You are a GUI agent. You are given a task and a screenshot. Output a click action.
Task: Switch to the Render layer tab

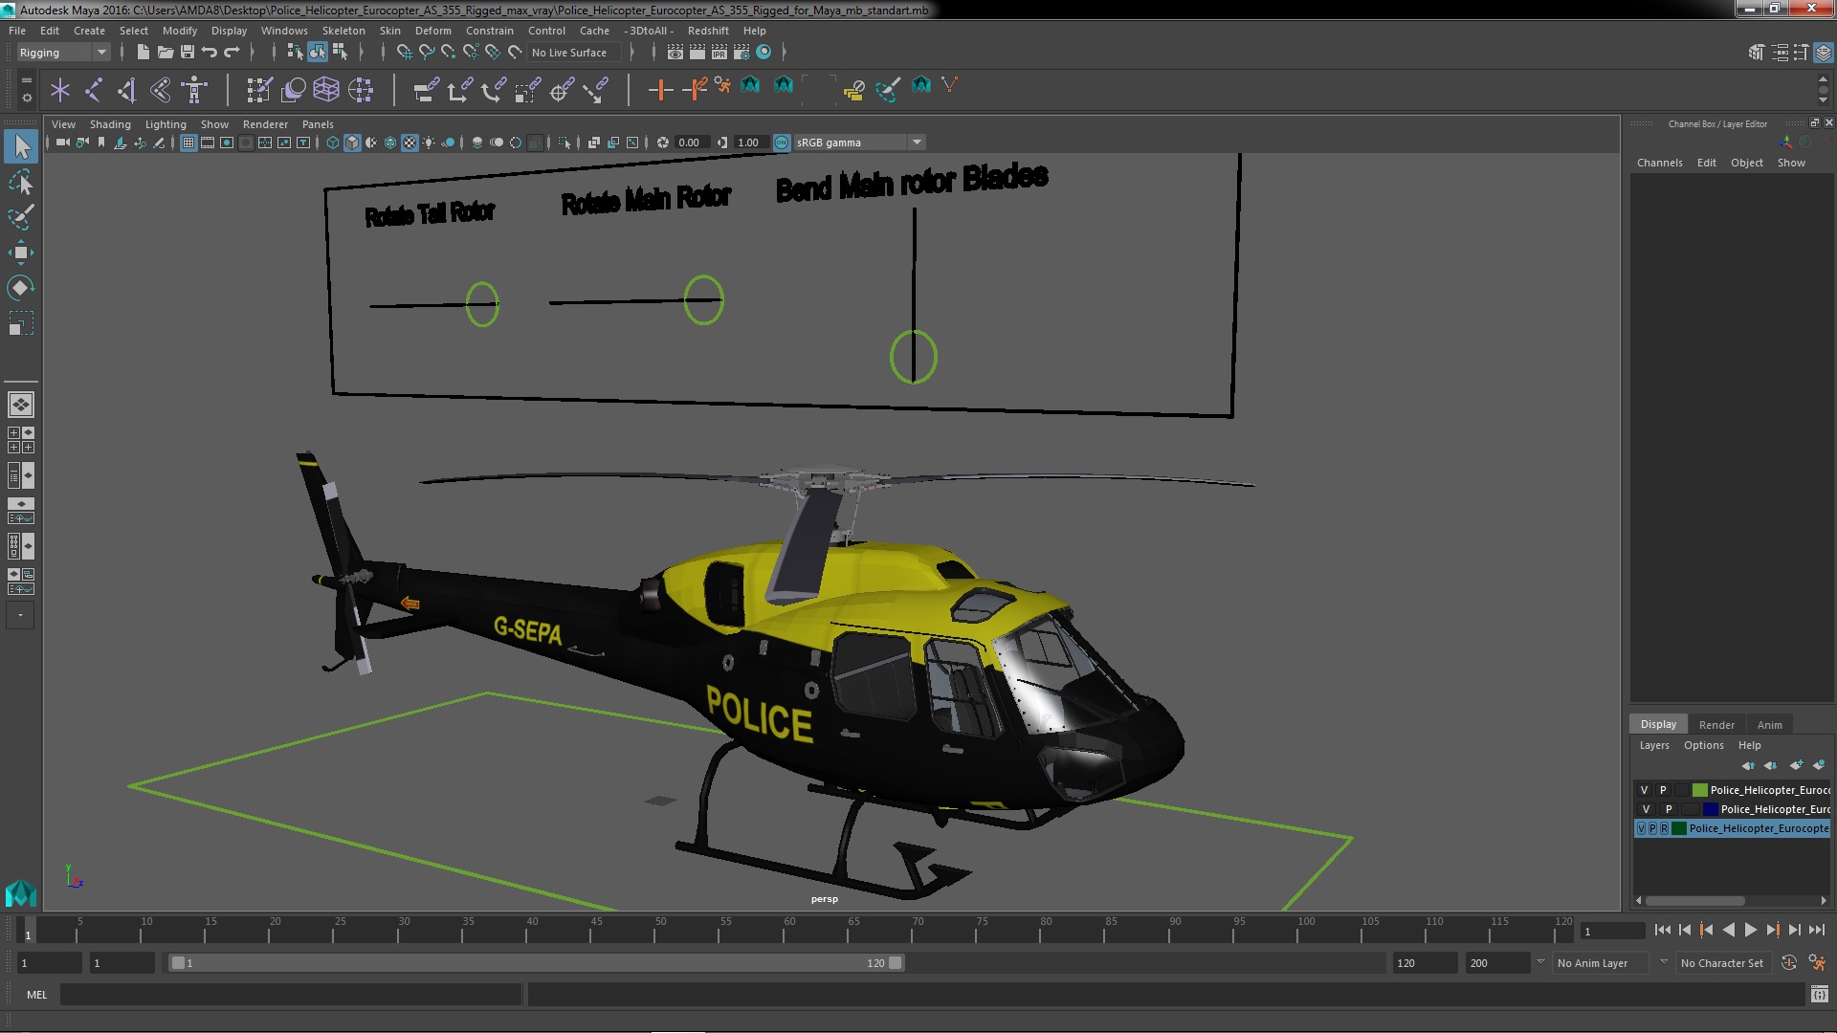[1716, 725]
